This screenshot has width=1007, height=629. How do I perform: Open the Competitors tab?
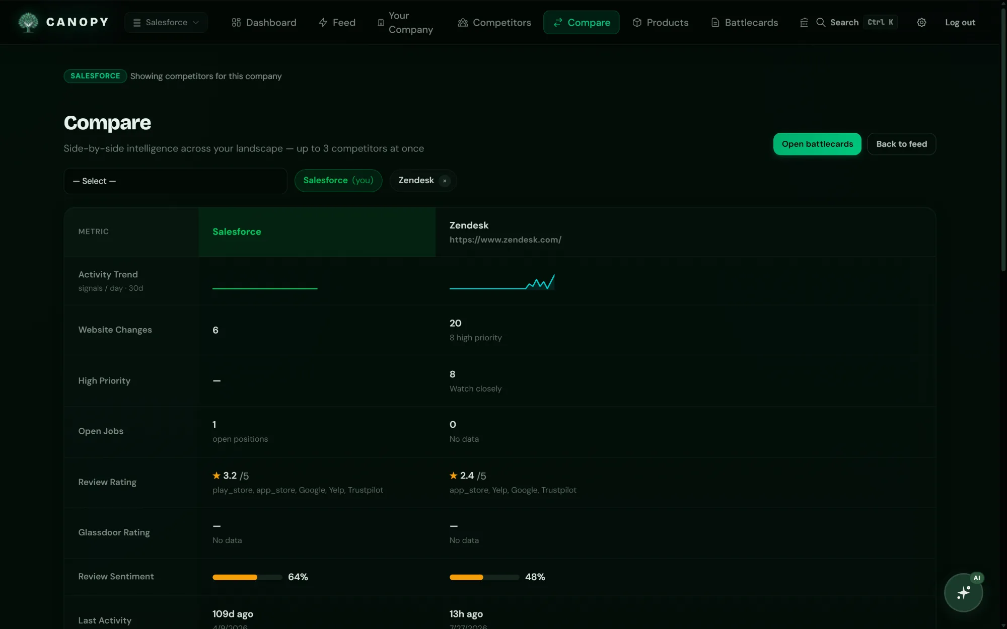(494, 22)
